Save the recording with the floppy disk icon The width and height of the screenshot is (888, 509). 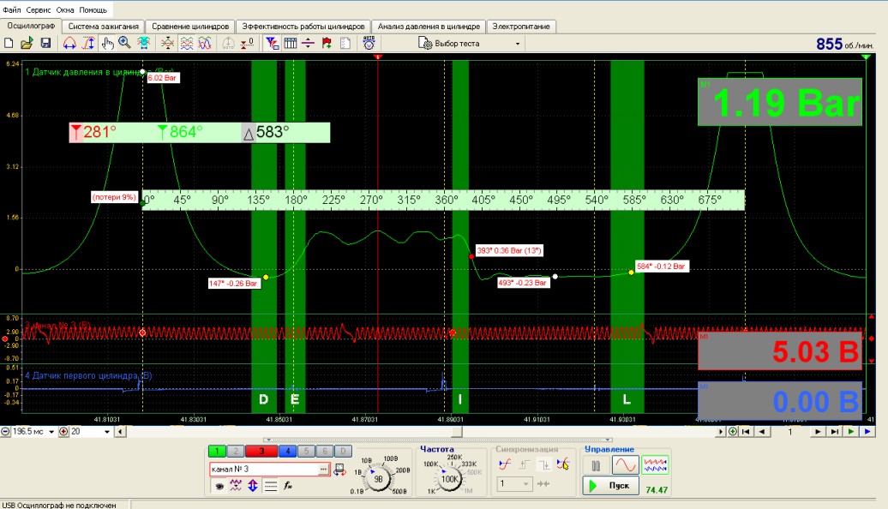(46, 43)
